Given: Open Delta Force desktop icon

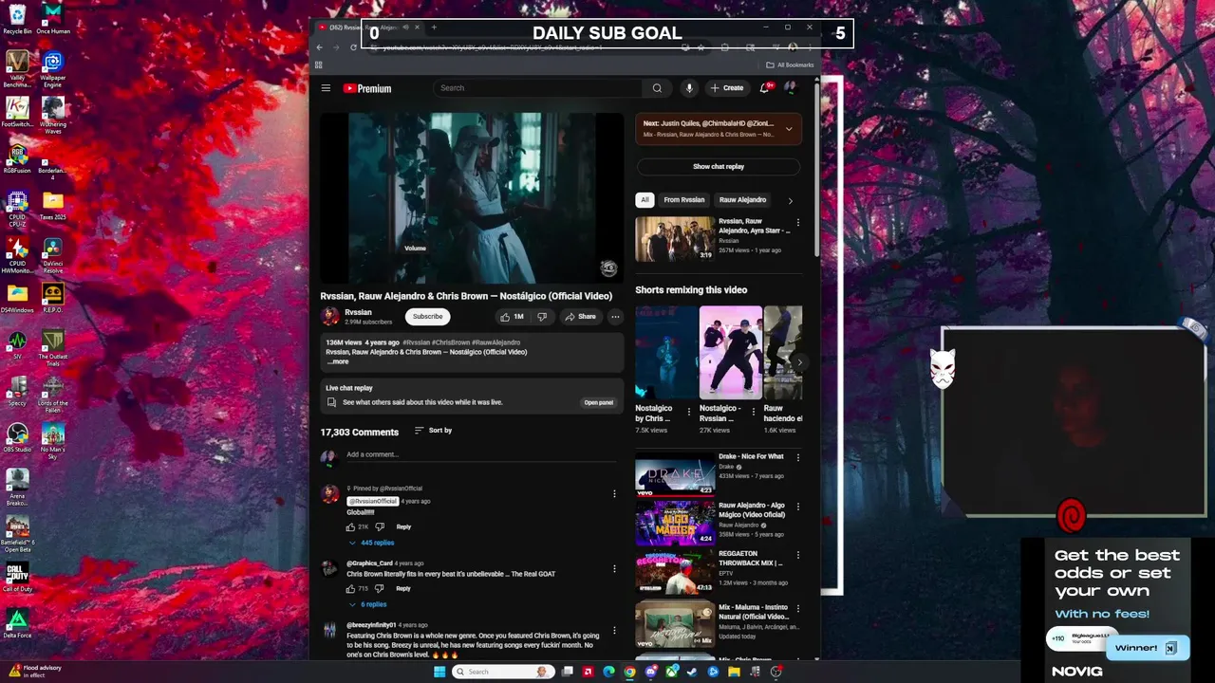Looking at the screenshot, I should pyautogui.click(x=17, y=623).
